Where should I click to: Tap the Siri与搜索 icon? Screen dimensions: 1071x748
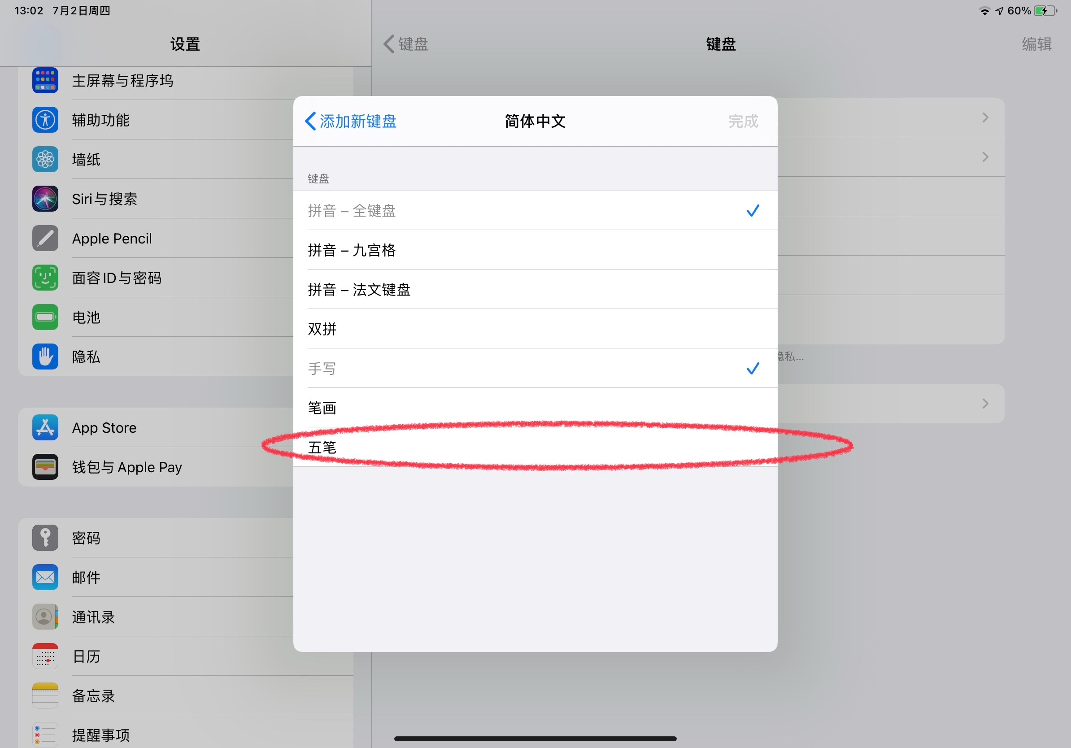[45, 199]
